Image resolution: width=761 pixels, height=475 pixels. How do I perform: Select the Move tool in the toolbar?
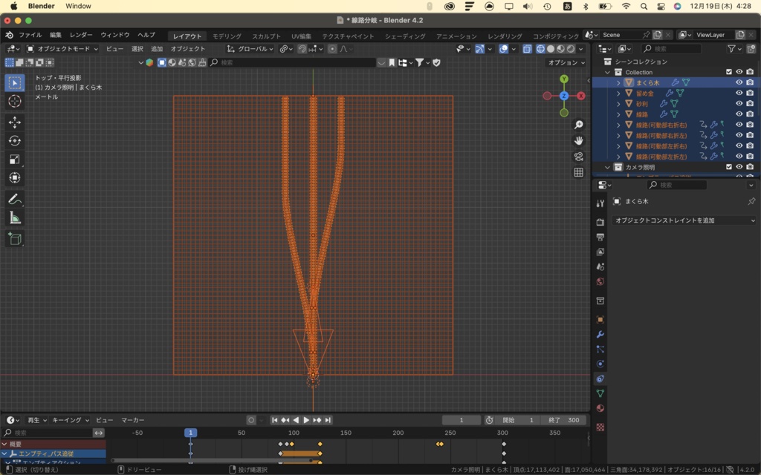pos(15,122)
